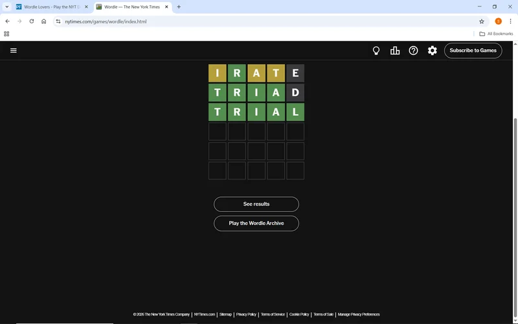518x324 pixels.
Task: Click the green L tile in TRIAL
Action: point(295,112)
